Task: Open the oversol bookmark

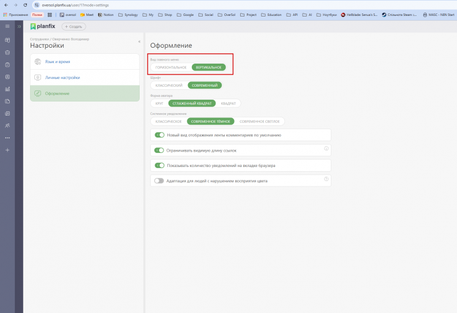Action: click(68, 15)
